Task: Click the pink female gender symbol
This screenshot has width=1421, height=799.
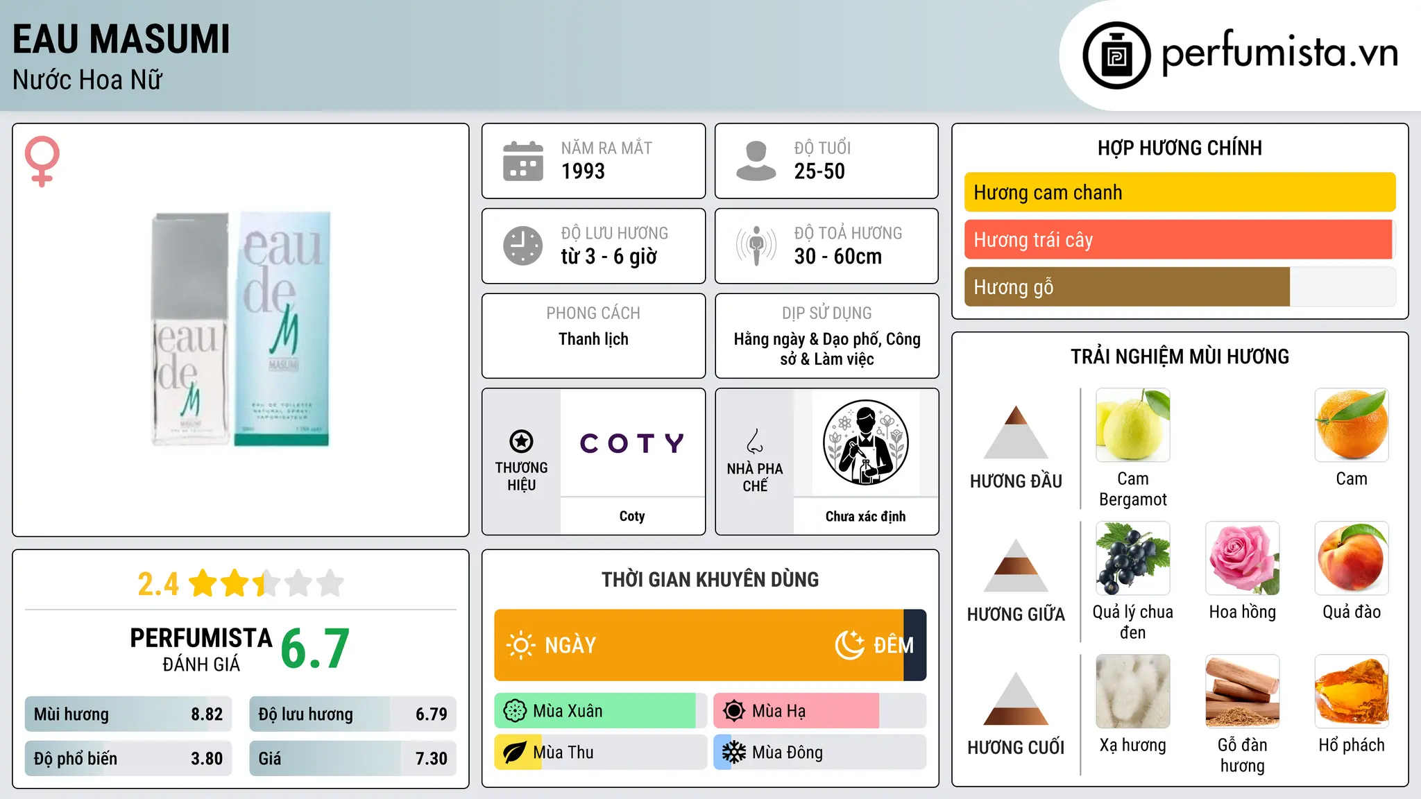Action: (42, 162)
